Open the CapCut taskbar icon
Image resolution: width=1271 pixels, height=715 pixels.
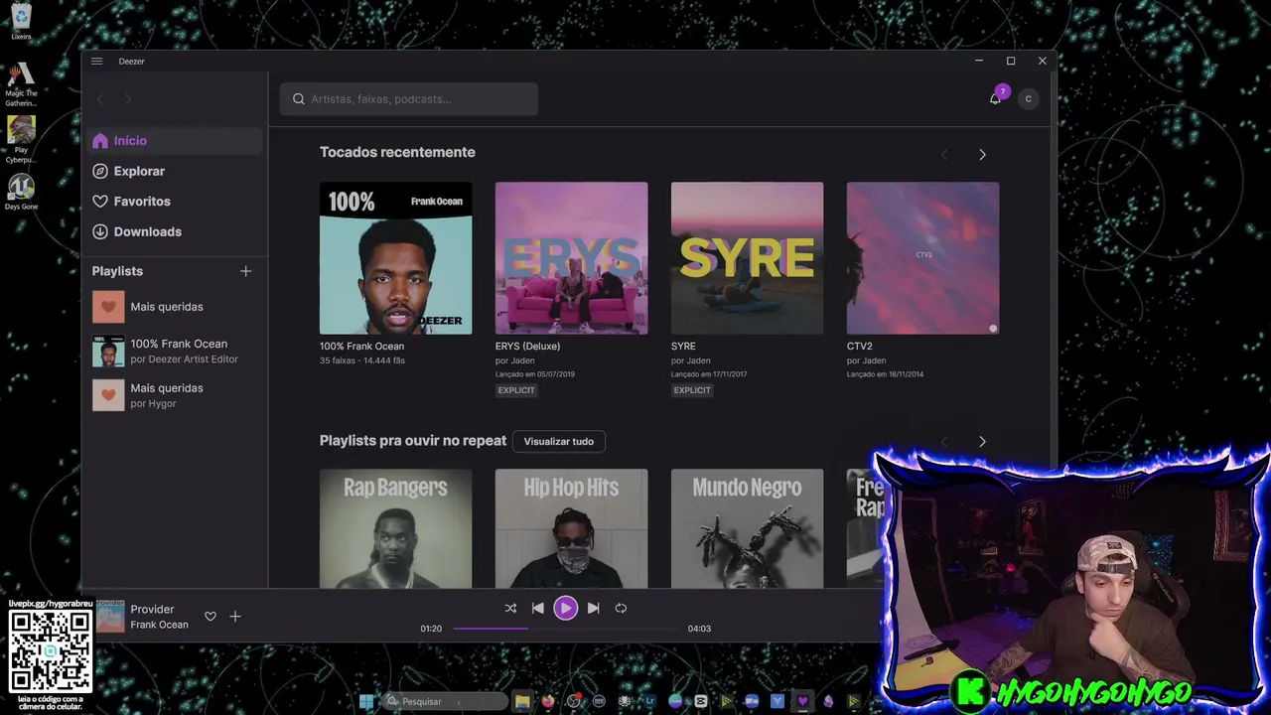pyautogui.click(x=701, y=701)
